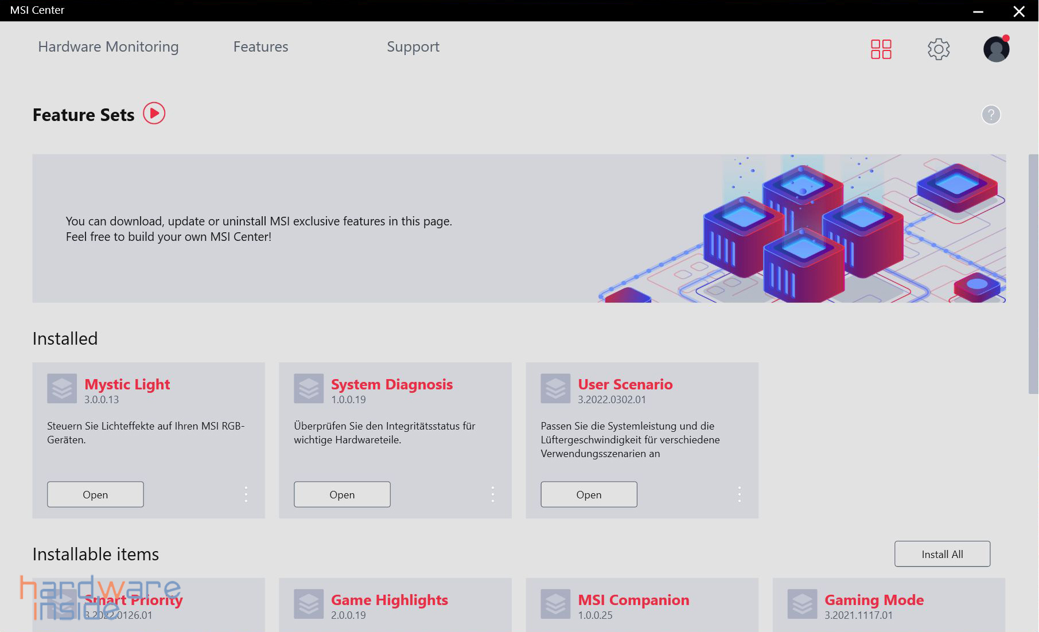Expand User Scenario more options menu

[x=740, y=494]
